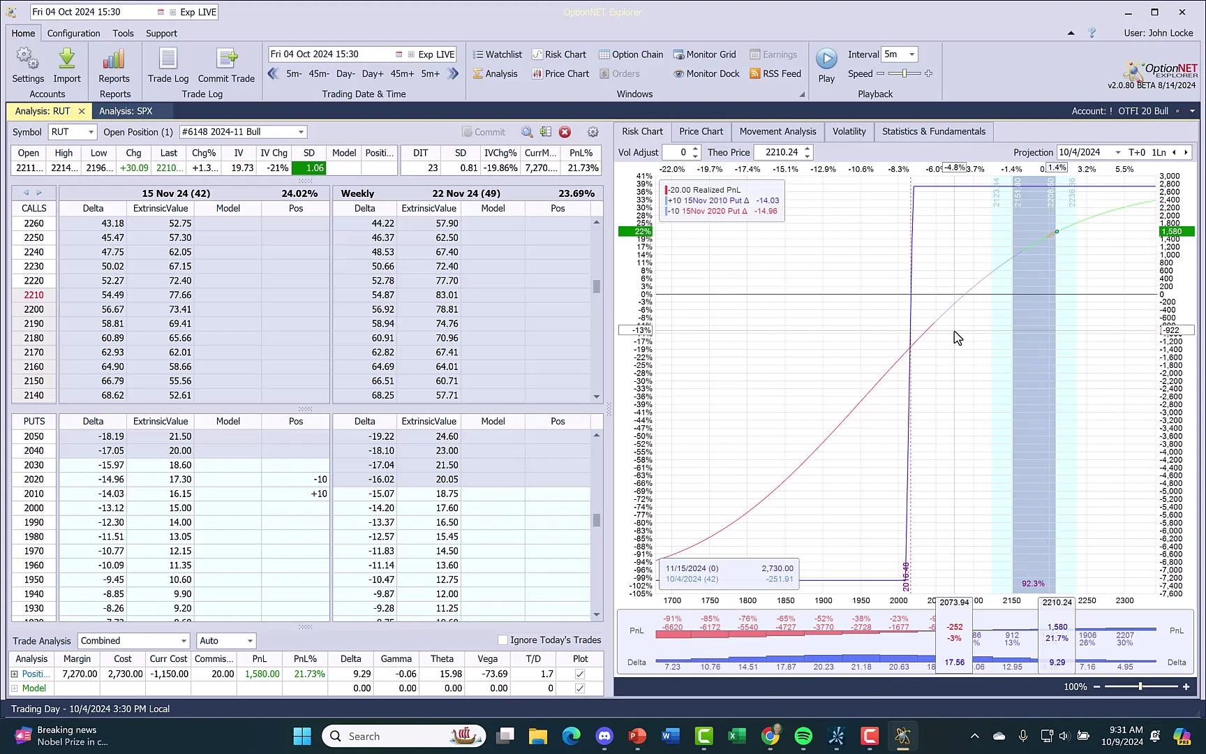Open the Monitor Grid window

[704, 54]
